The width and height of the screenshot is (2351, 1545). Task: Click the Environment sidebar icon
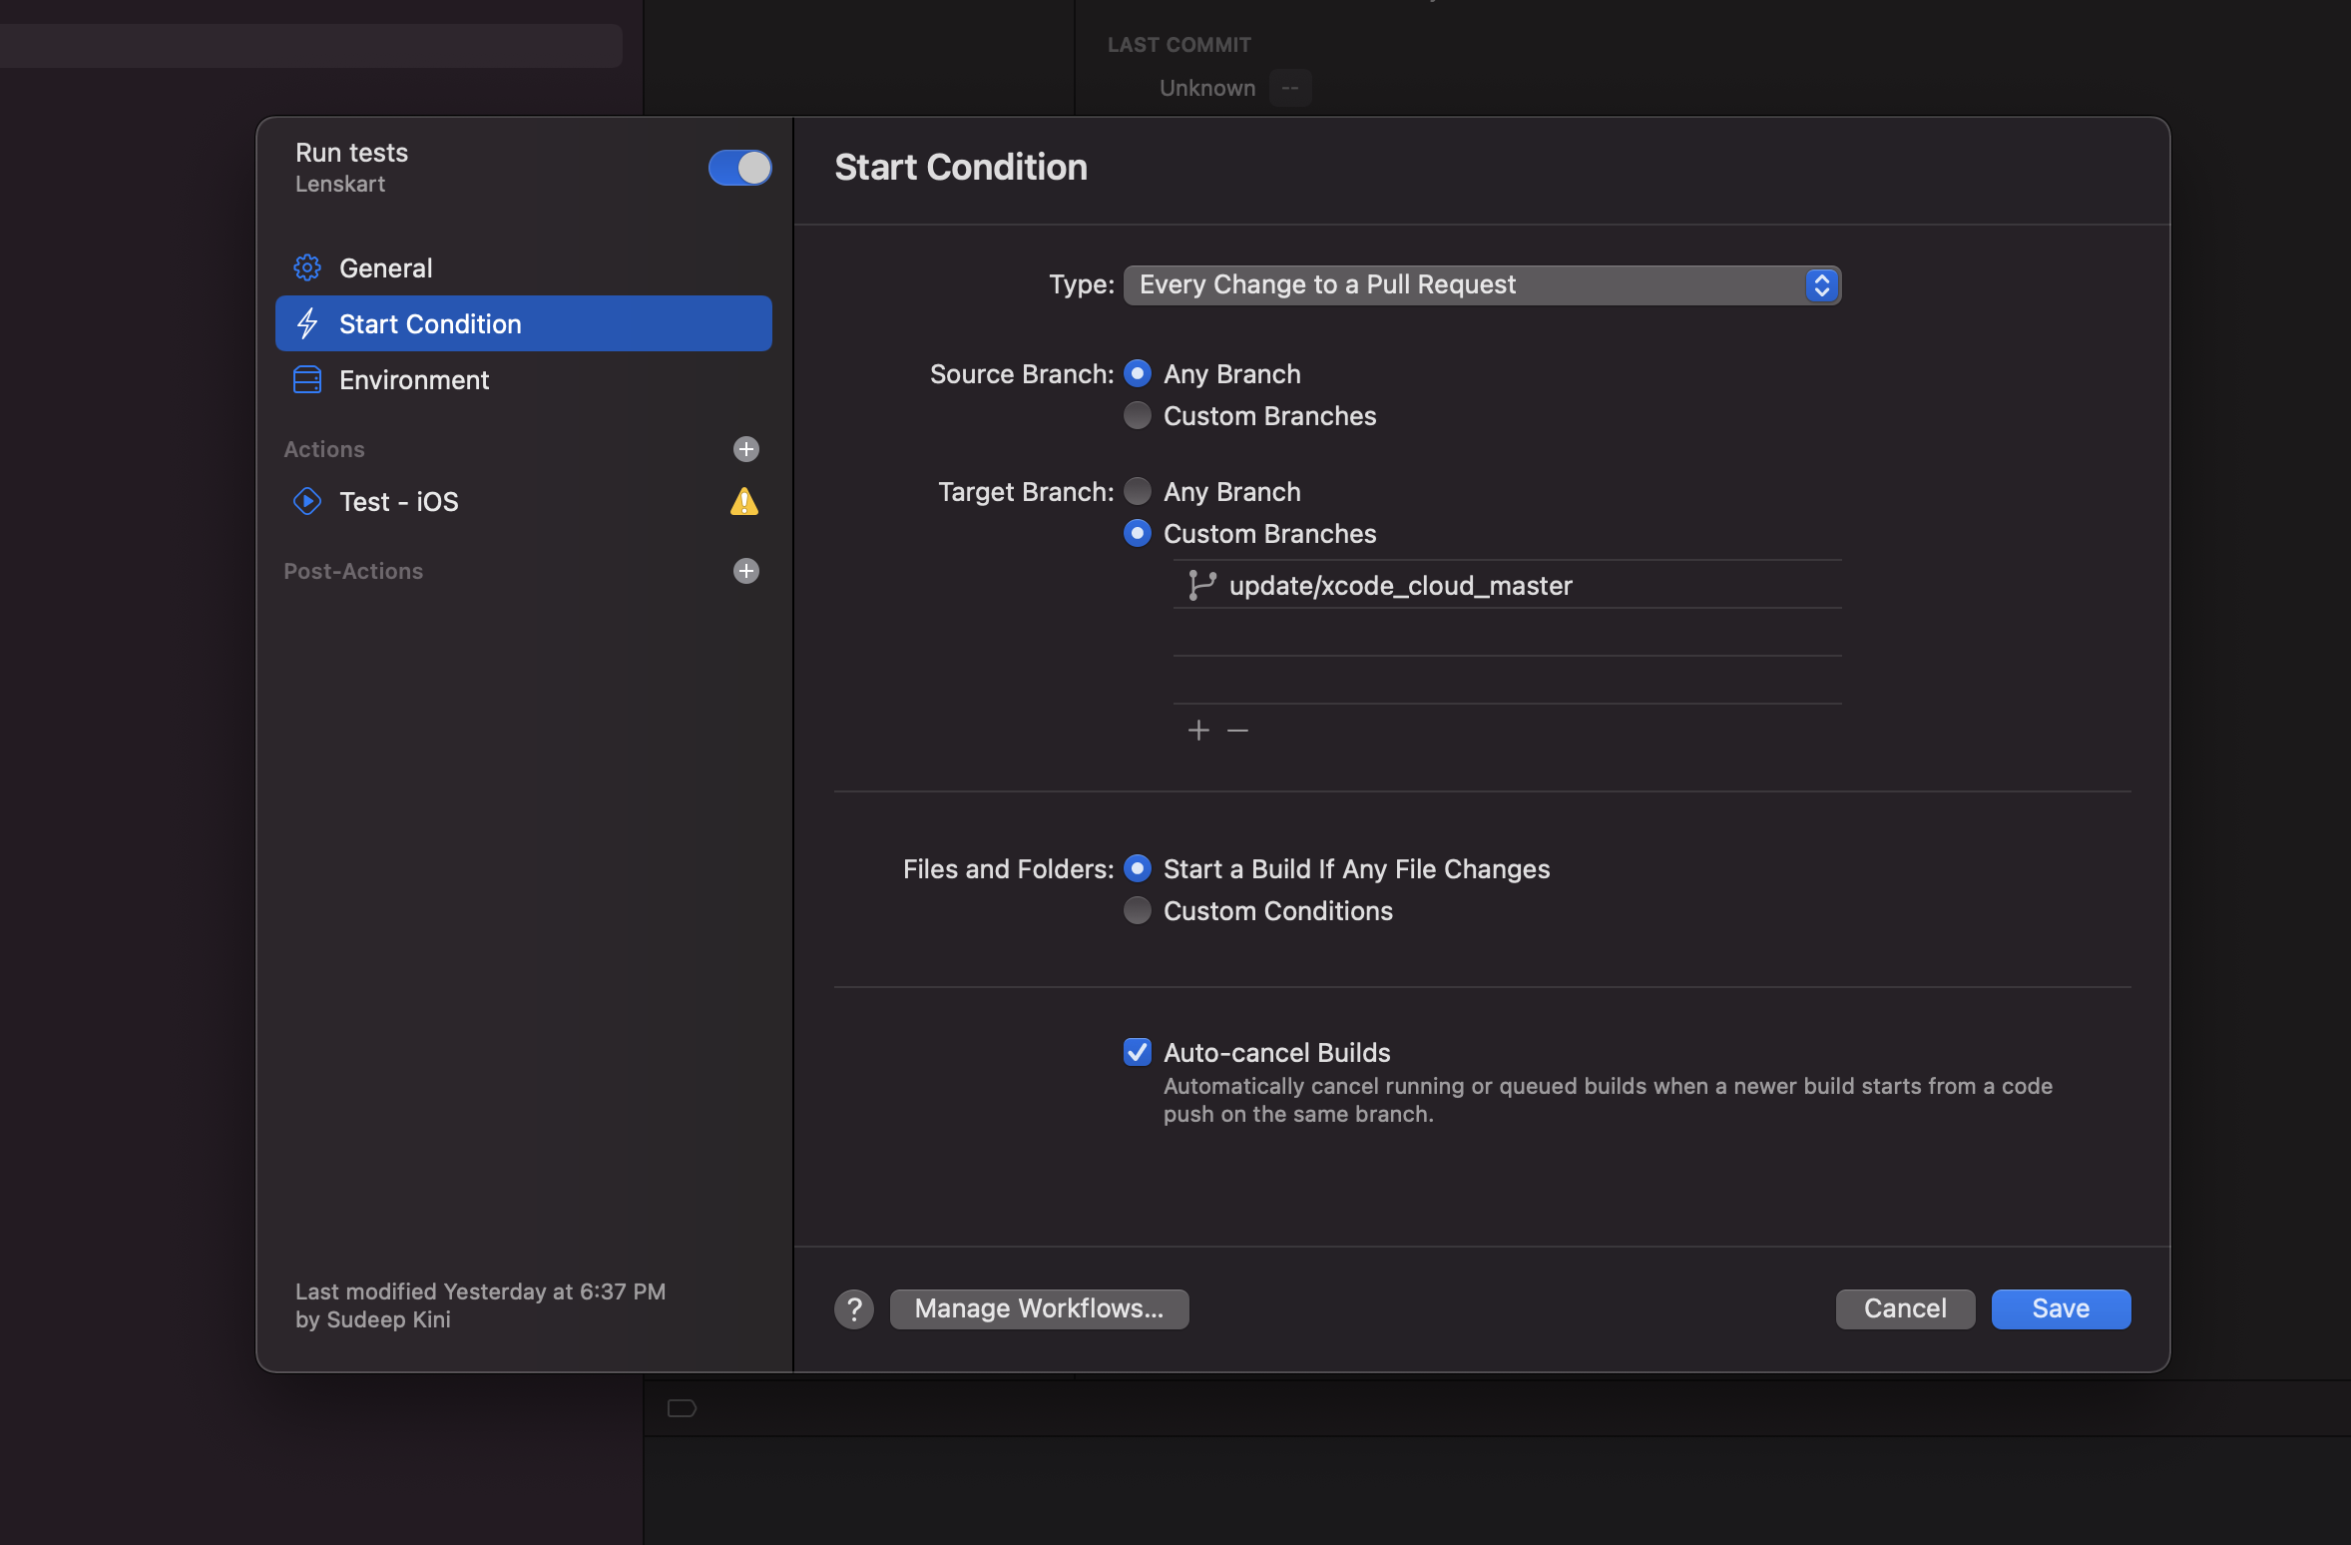tap(307, 380)
